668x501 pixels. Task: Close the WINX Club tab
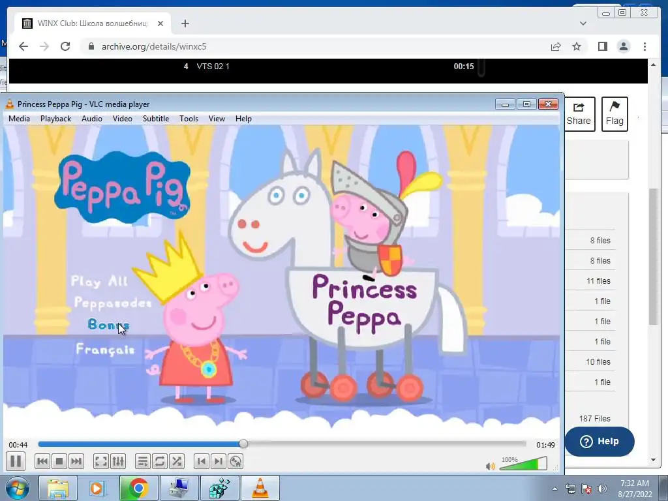point(160,23)
